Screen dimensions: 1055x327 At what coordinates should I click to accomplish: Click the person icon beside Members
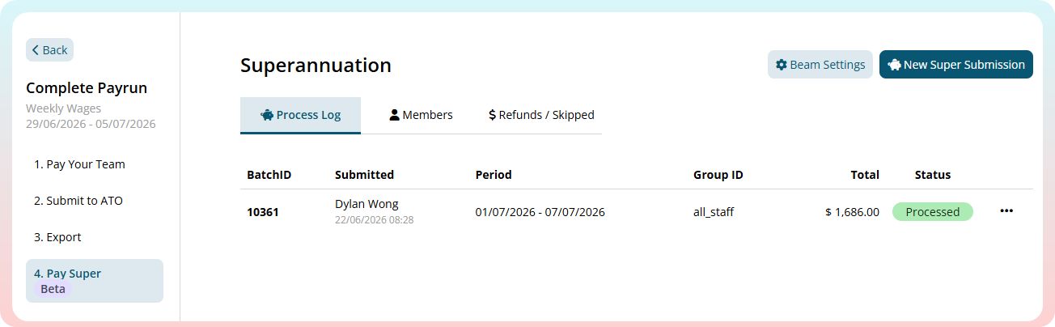(x=395, y=115)
